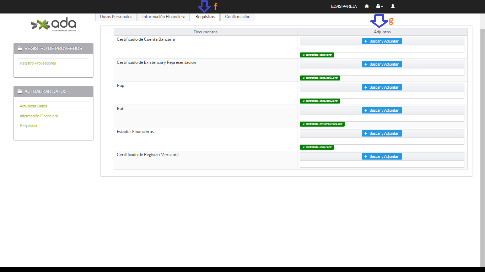Switch to the Datos Personales tab
This screenshot has height=272, width=485.
pos(116,17)
